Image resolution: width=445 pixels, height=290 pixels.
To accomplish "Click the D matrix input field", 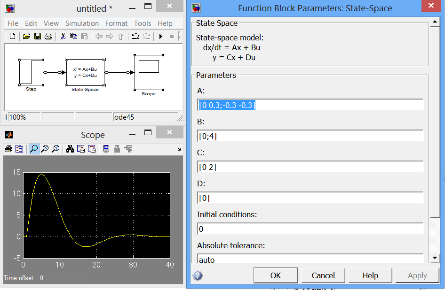I will pos(310,198).
